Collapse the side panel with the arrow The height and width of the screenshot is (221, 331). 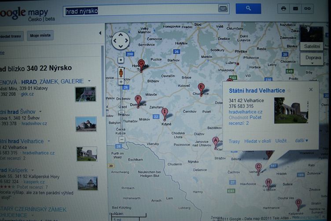[100, 33]
